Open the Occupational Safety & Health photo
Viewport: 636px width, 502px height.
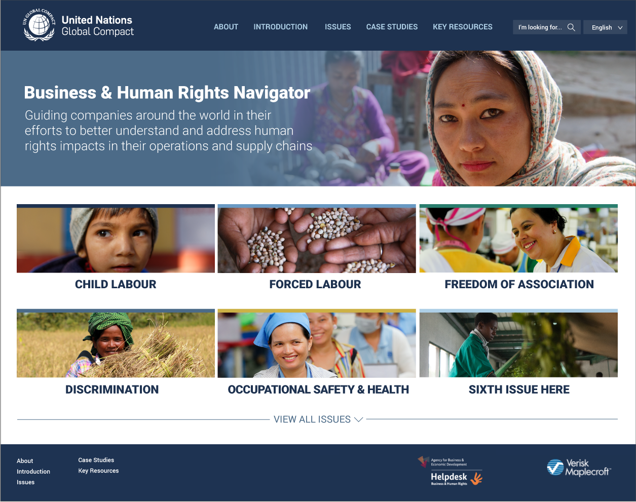317,343
